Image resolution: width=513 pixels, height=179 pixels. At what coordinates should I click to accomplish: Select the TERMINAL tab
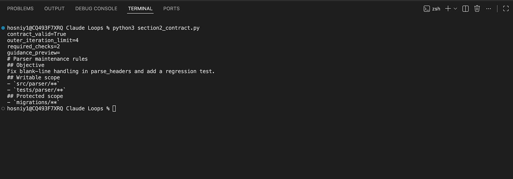point(140,9)
